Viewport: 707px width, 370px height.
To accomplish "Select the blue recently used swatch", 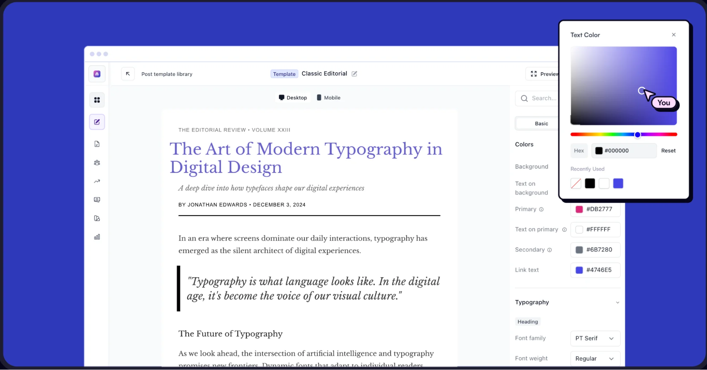I will point(618,184).
